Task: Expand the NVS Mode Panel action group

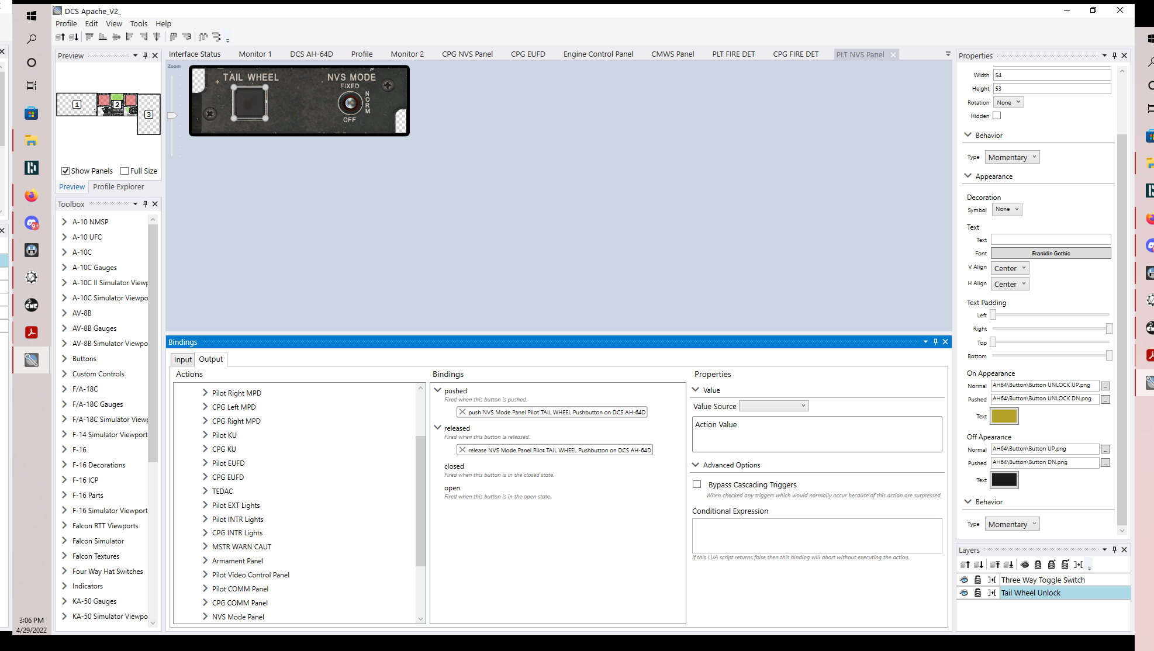Action: pos(205,617)
